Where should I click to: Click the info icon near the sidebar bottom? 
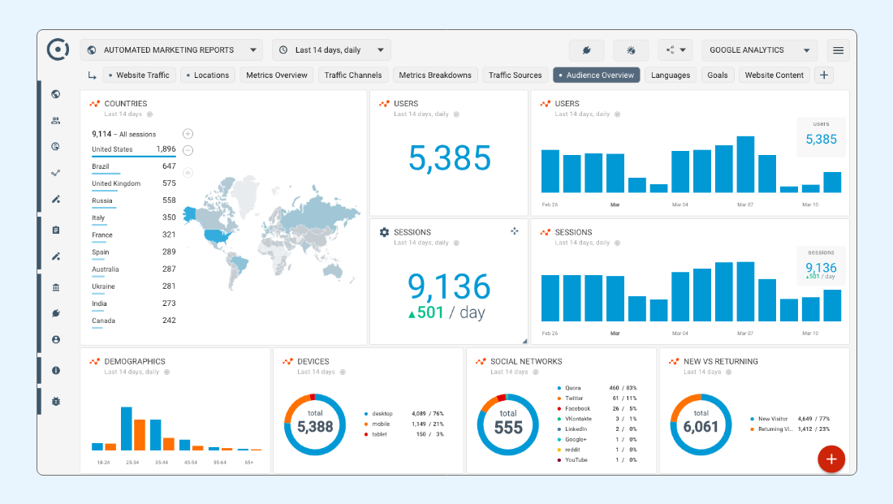point(54,370)
